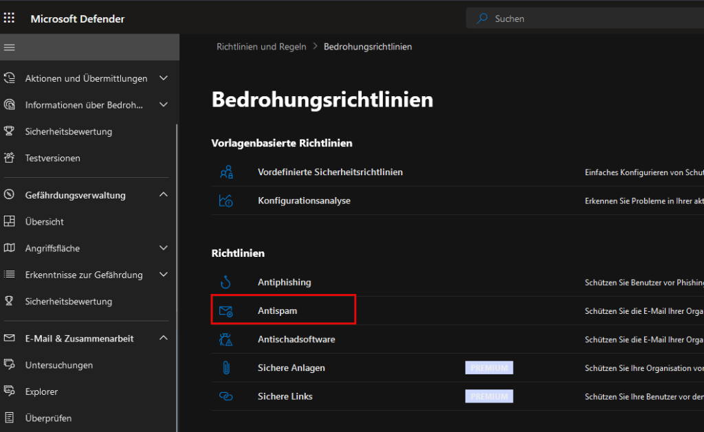Open Konfigurationsanalyse
Viewport: 704px width, 432px height.
(304, 201)
